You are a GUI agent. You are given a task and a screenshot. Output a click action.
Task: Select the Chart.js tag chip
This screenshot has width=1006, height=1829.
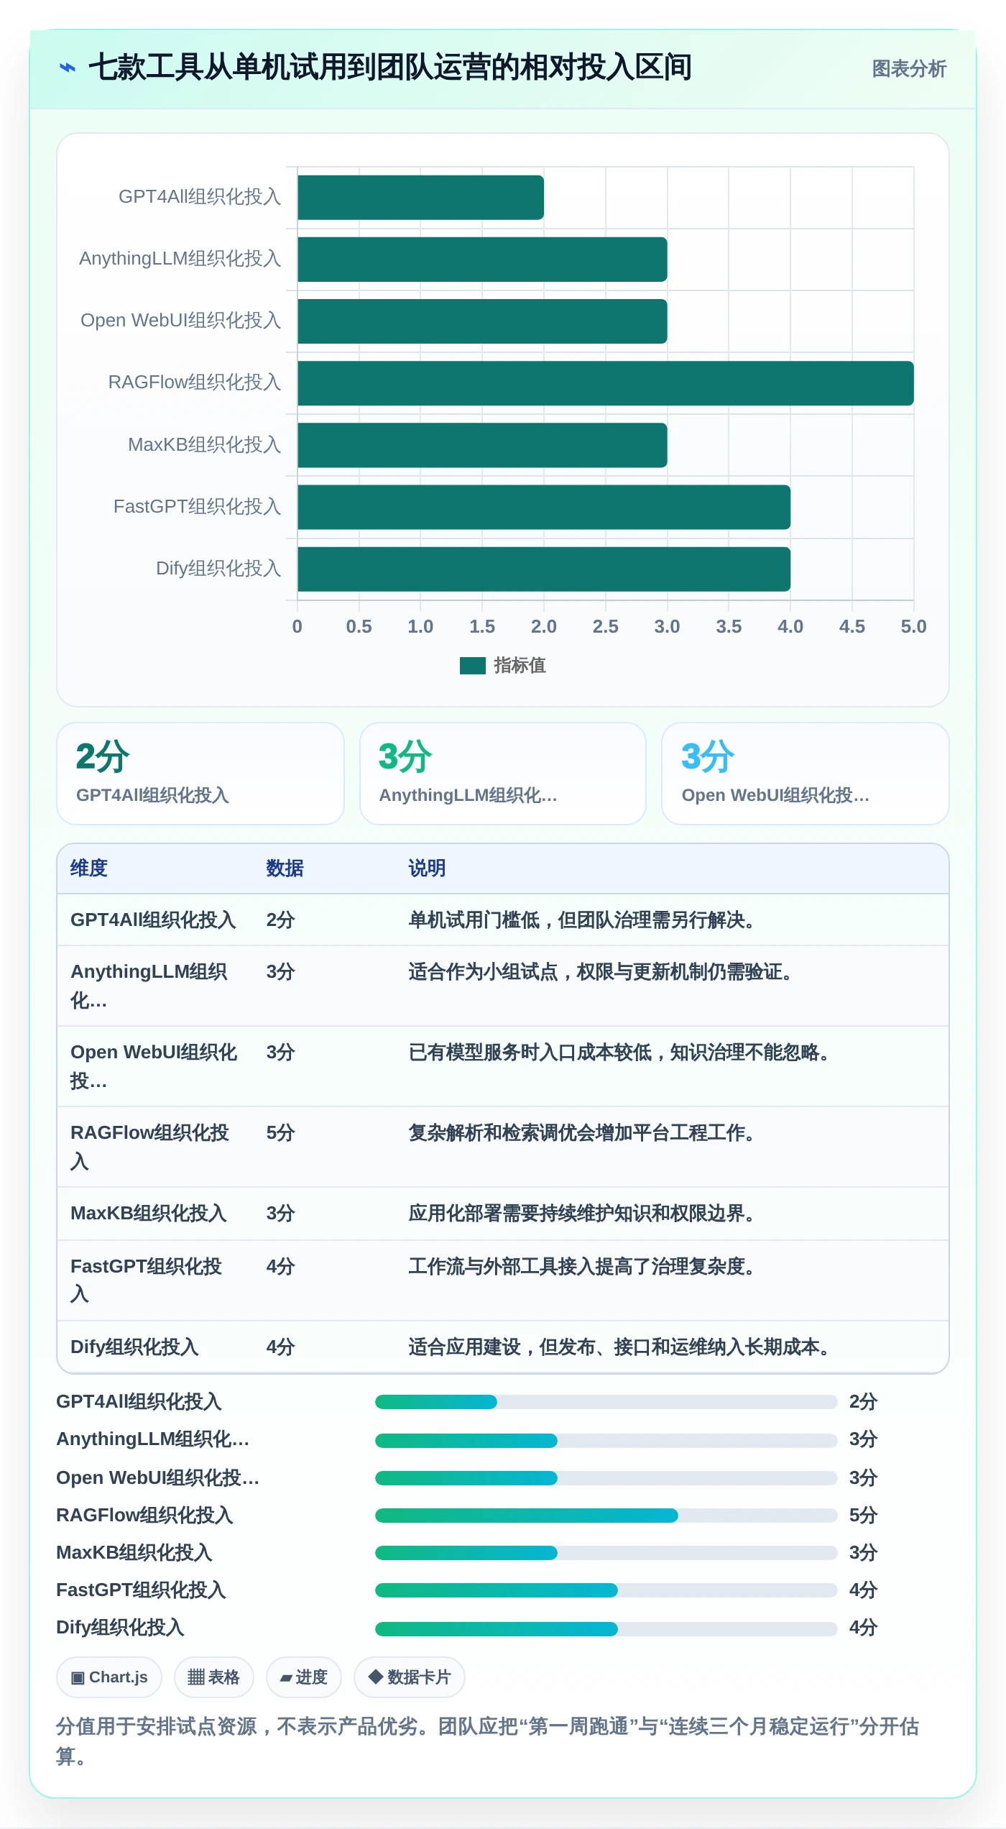click(x=109, y=1677)
